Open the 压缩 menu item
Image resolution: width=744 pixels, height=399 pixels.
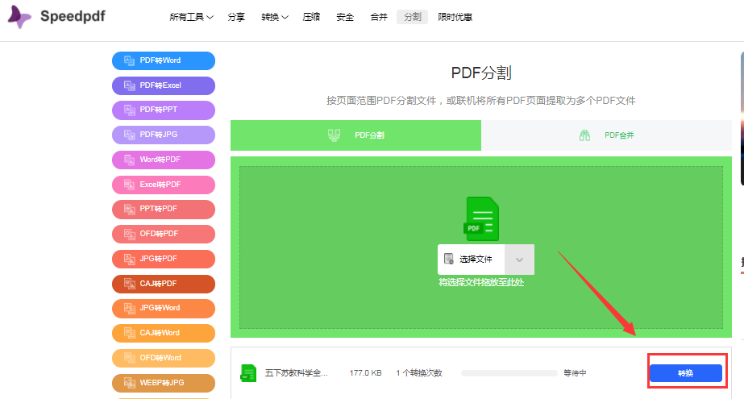pyautogui.click(x=311, y=17)
